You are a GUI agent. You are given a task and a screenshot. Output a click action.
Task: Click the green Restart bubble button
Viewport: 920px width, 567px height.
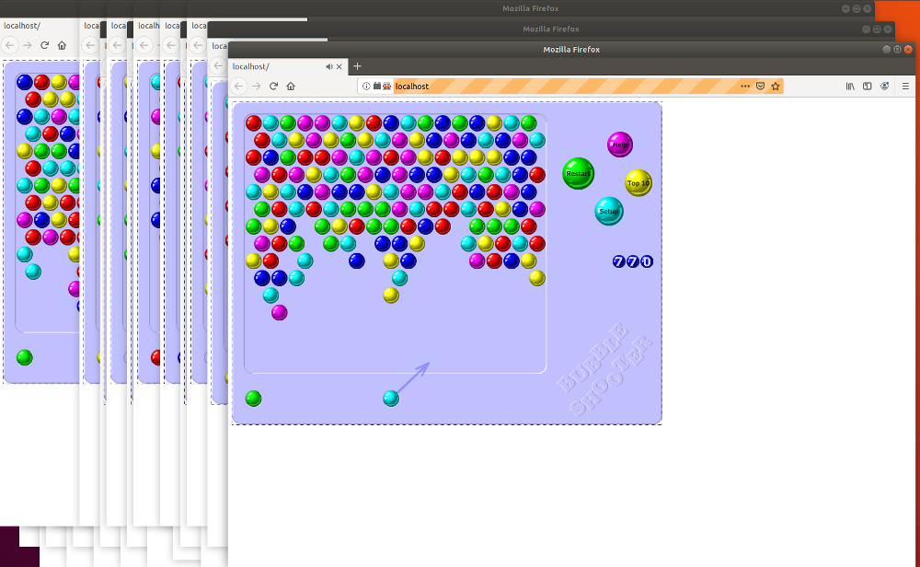tap(578, 173)
